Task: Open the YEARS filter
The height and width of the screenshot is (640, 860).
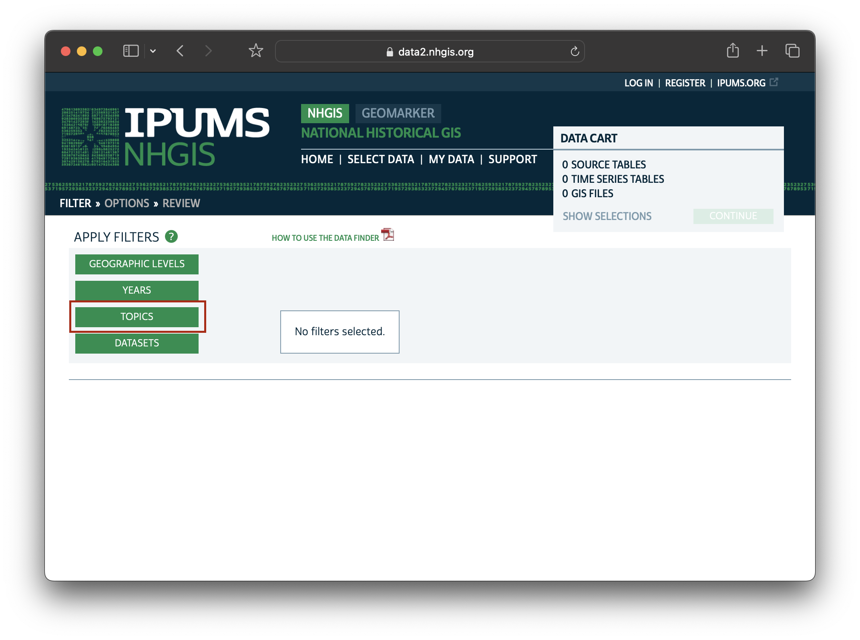Action: pyautogui.click(x=137, y=290)
